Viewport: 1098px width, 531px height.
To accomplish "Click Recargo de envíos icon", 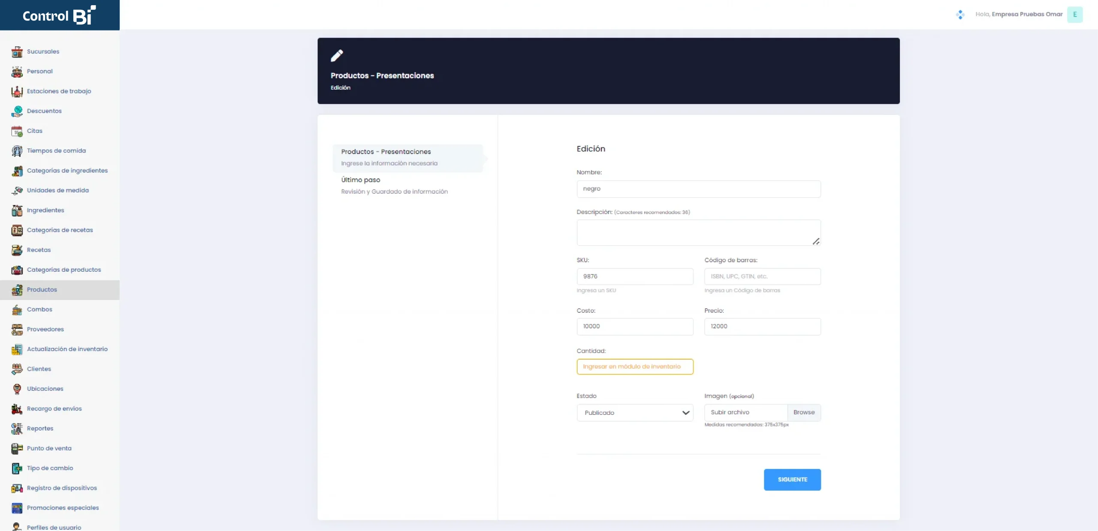I will click(x=17, y=409).
